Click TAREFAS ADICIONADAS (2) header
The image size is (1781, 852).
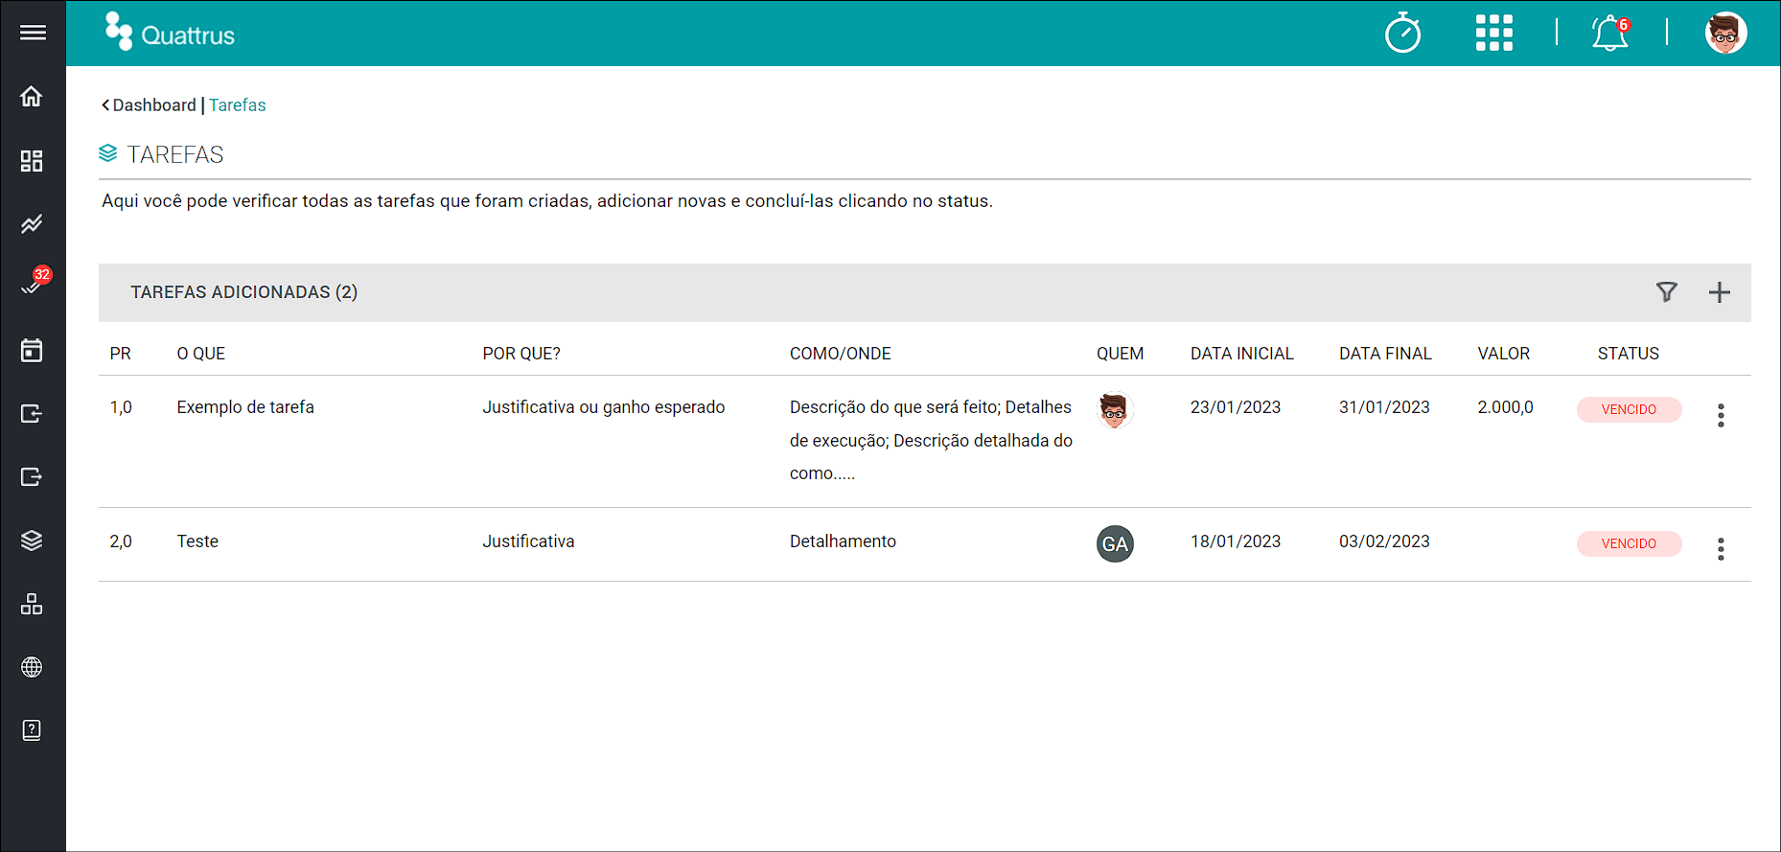[x=244, y=292]
